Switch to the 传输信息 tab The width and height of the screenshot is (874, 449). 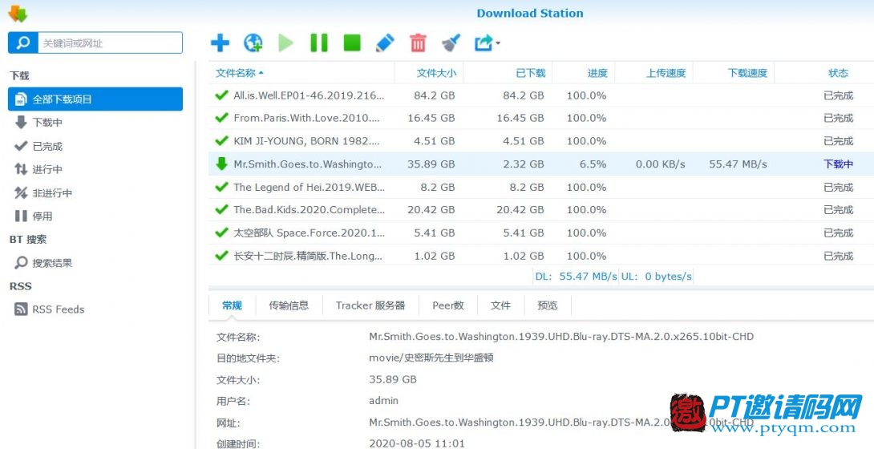coord(289,305)
